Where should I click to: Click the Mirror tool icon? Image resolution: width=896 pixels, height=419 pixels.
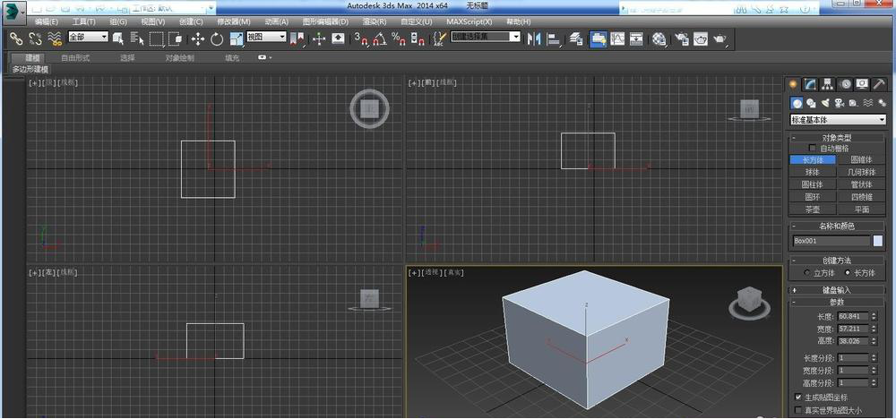click(x=534, y=38)
